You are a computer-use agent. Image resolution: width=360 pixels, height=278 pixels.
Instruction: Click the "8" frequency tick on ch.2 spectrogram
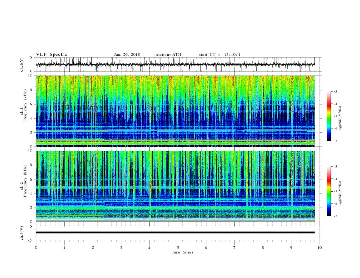(x=32, y=165)
